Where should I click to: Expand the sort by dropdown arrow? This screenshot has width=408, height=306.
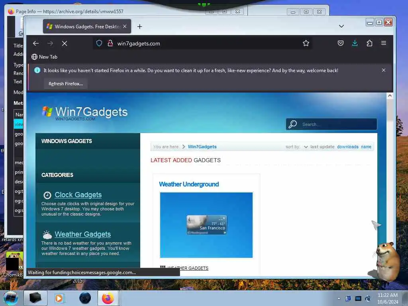tap(306, 147)
